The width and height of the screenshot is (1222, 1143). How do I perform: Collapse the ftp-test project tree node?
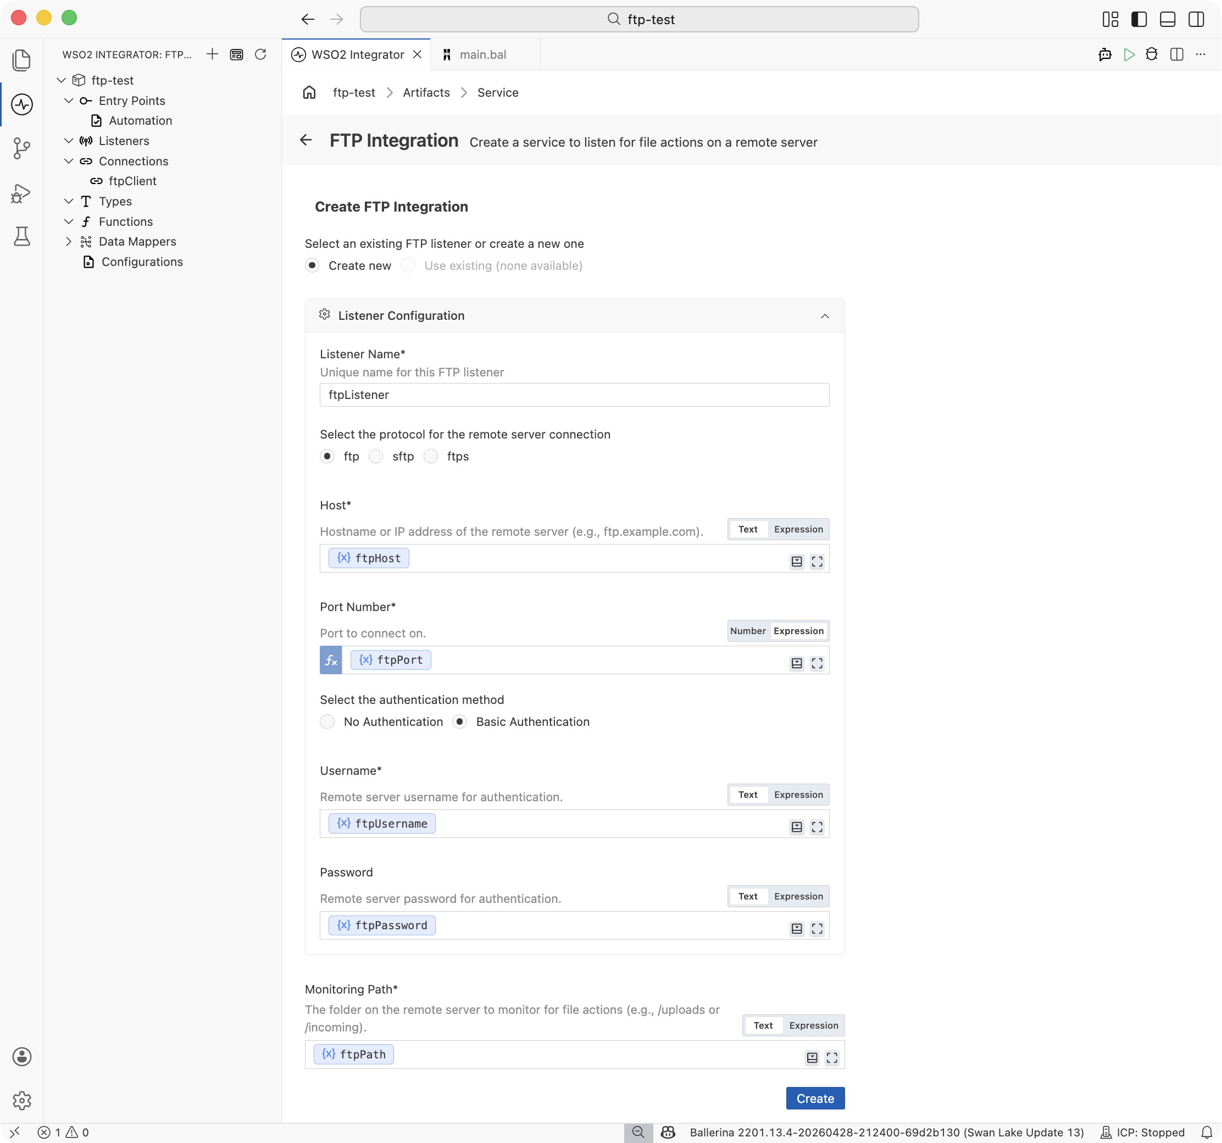pos(62,81)
